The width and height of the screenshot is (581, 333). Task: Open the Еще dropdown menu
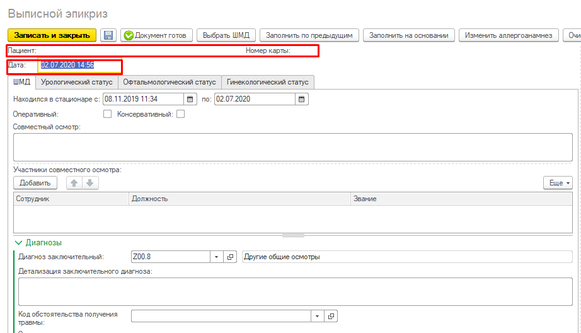tap(558, 183)
